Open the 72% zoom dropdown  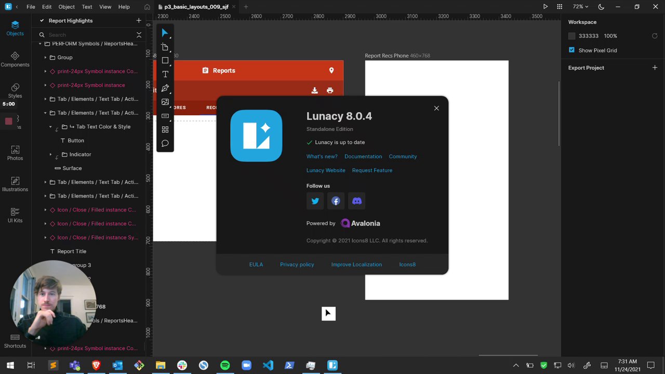pos(580,7)
